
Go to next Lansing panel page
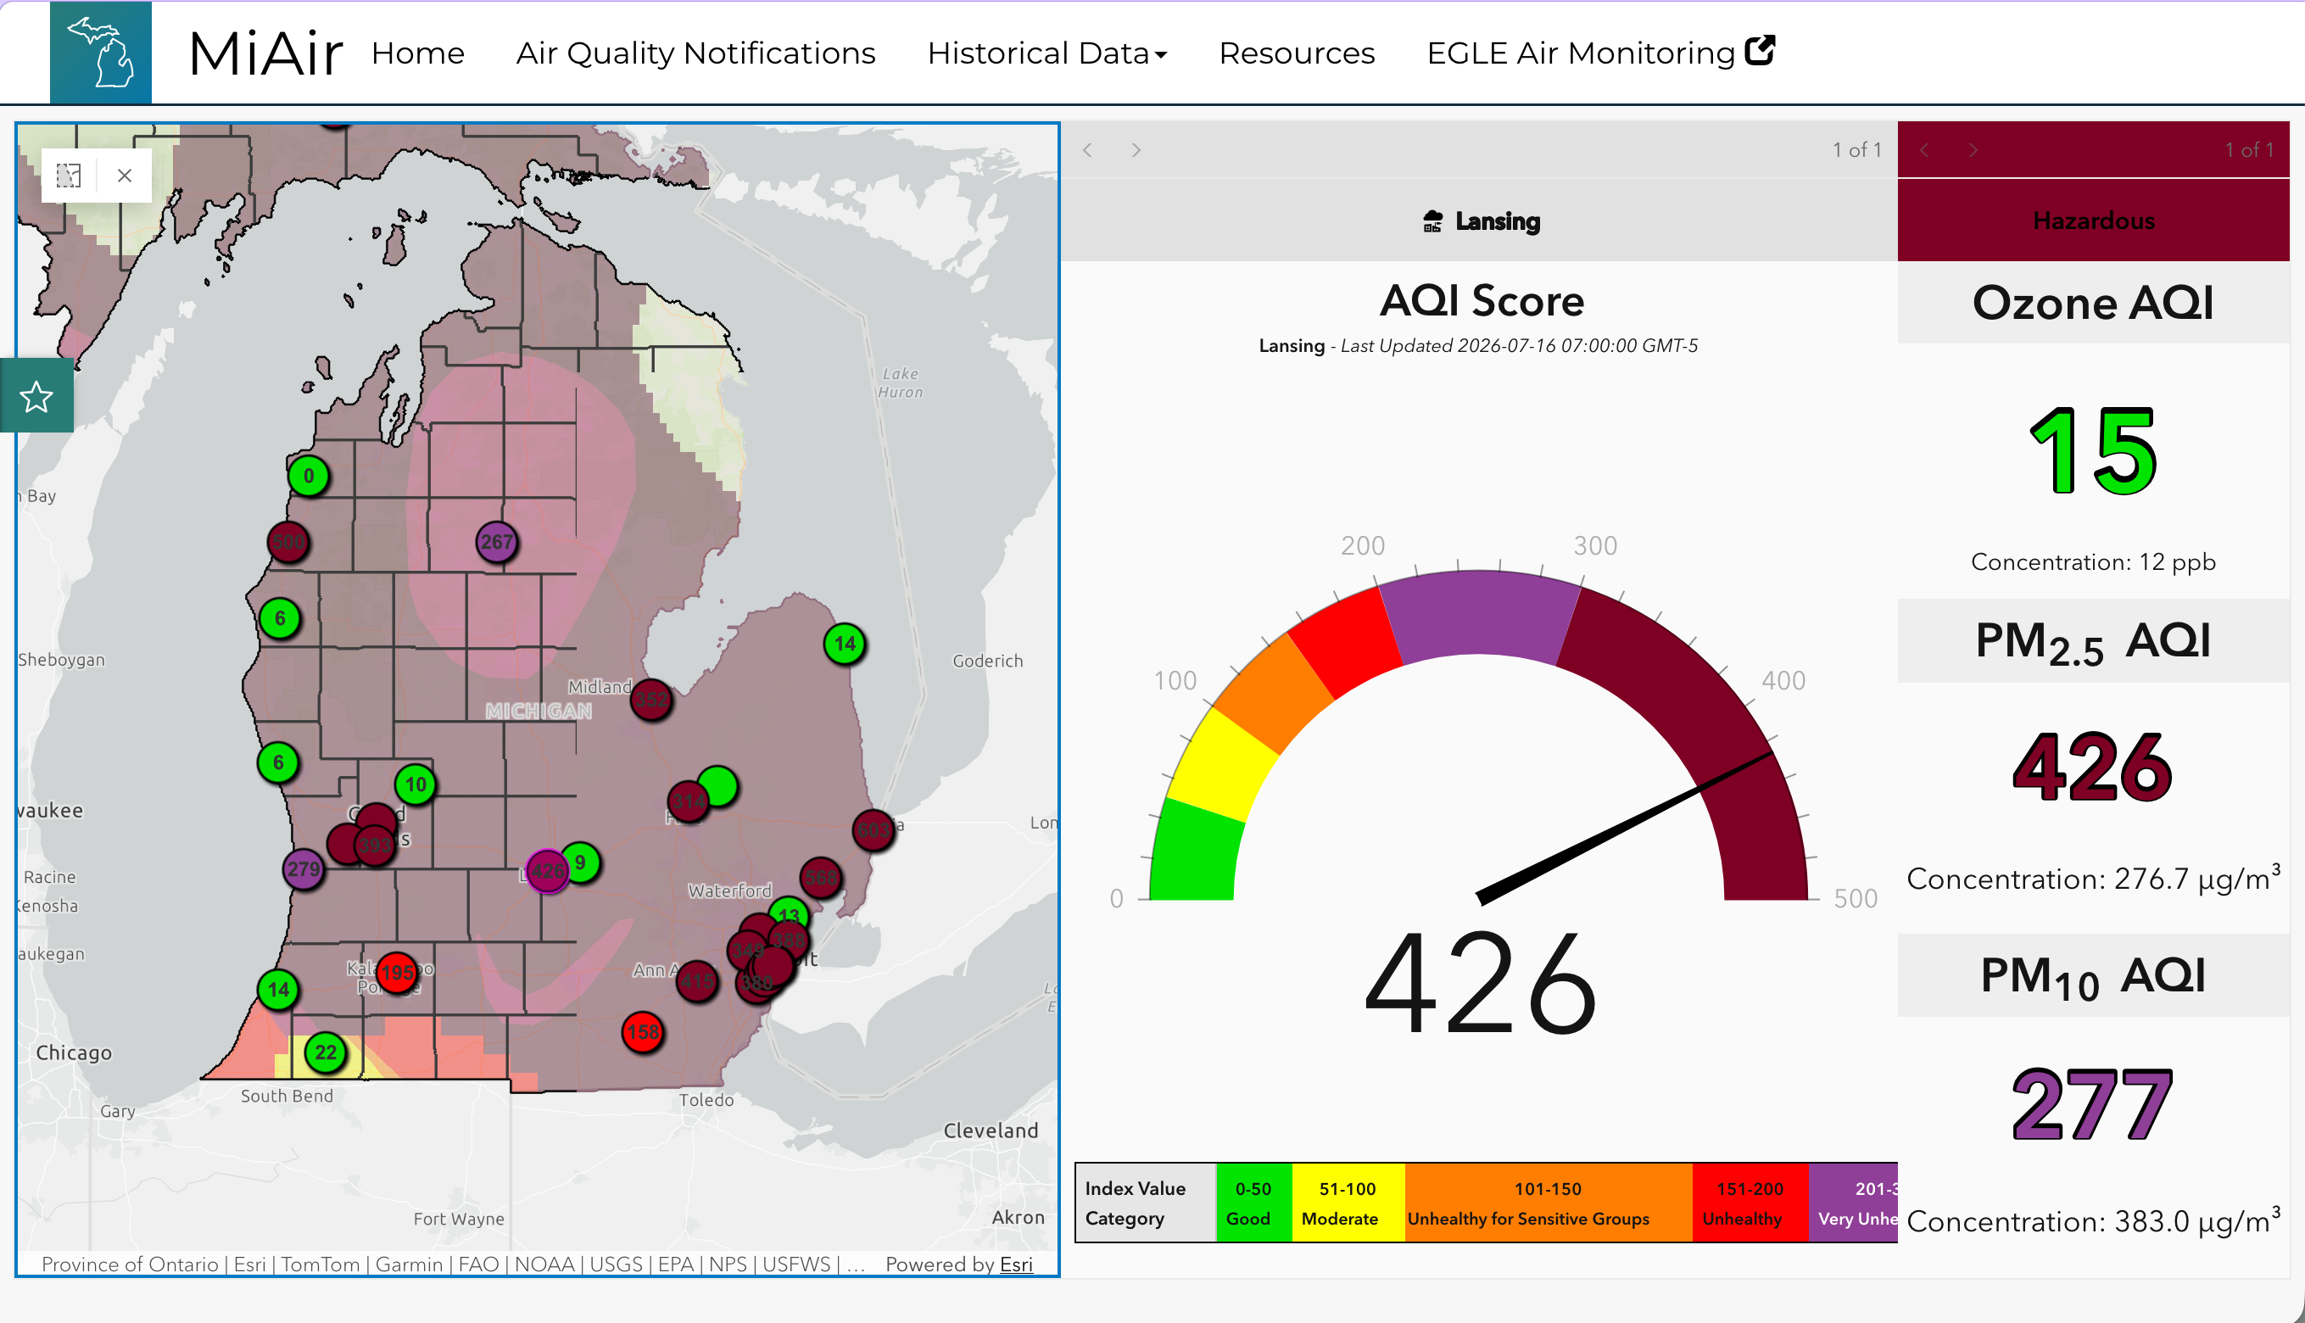[1136, 150]
